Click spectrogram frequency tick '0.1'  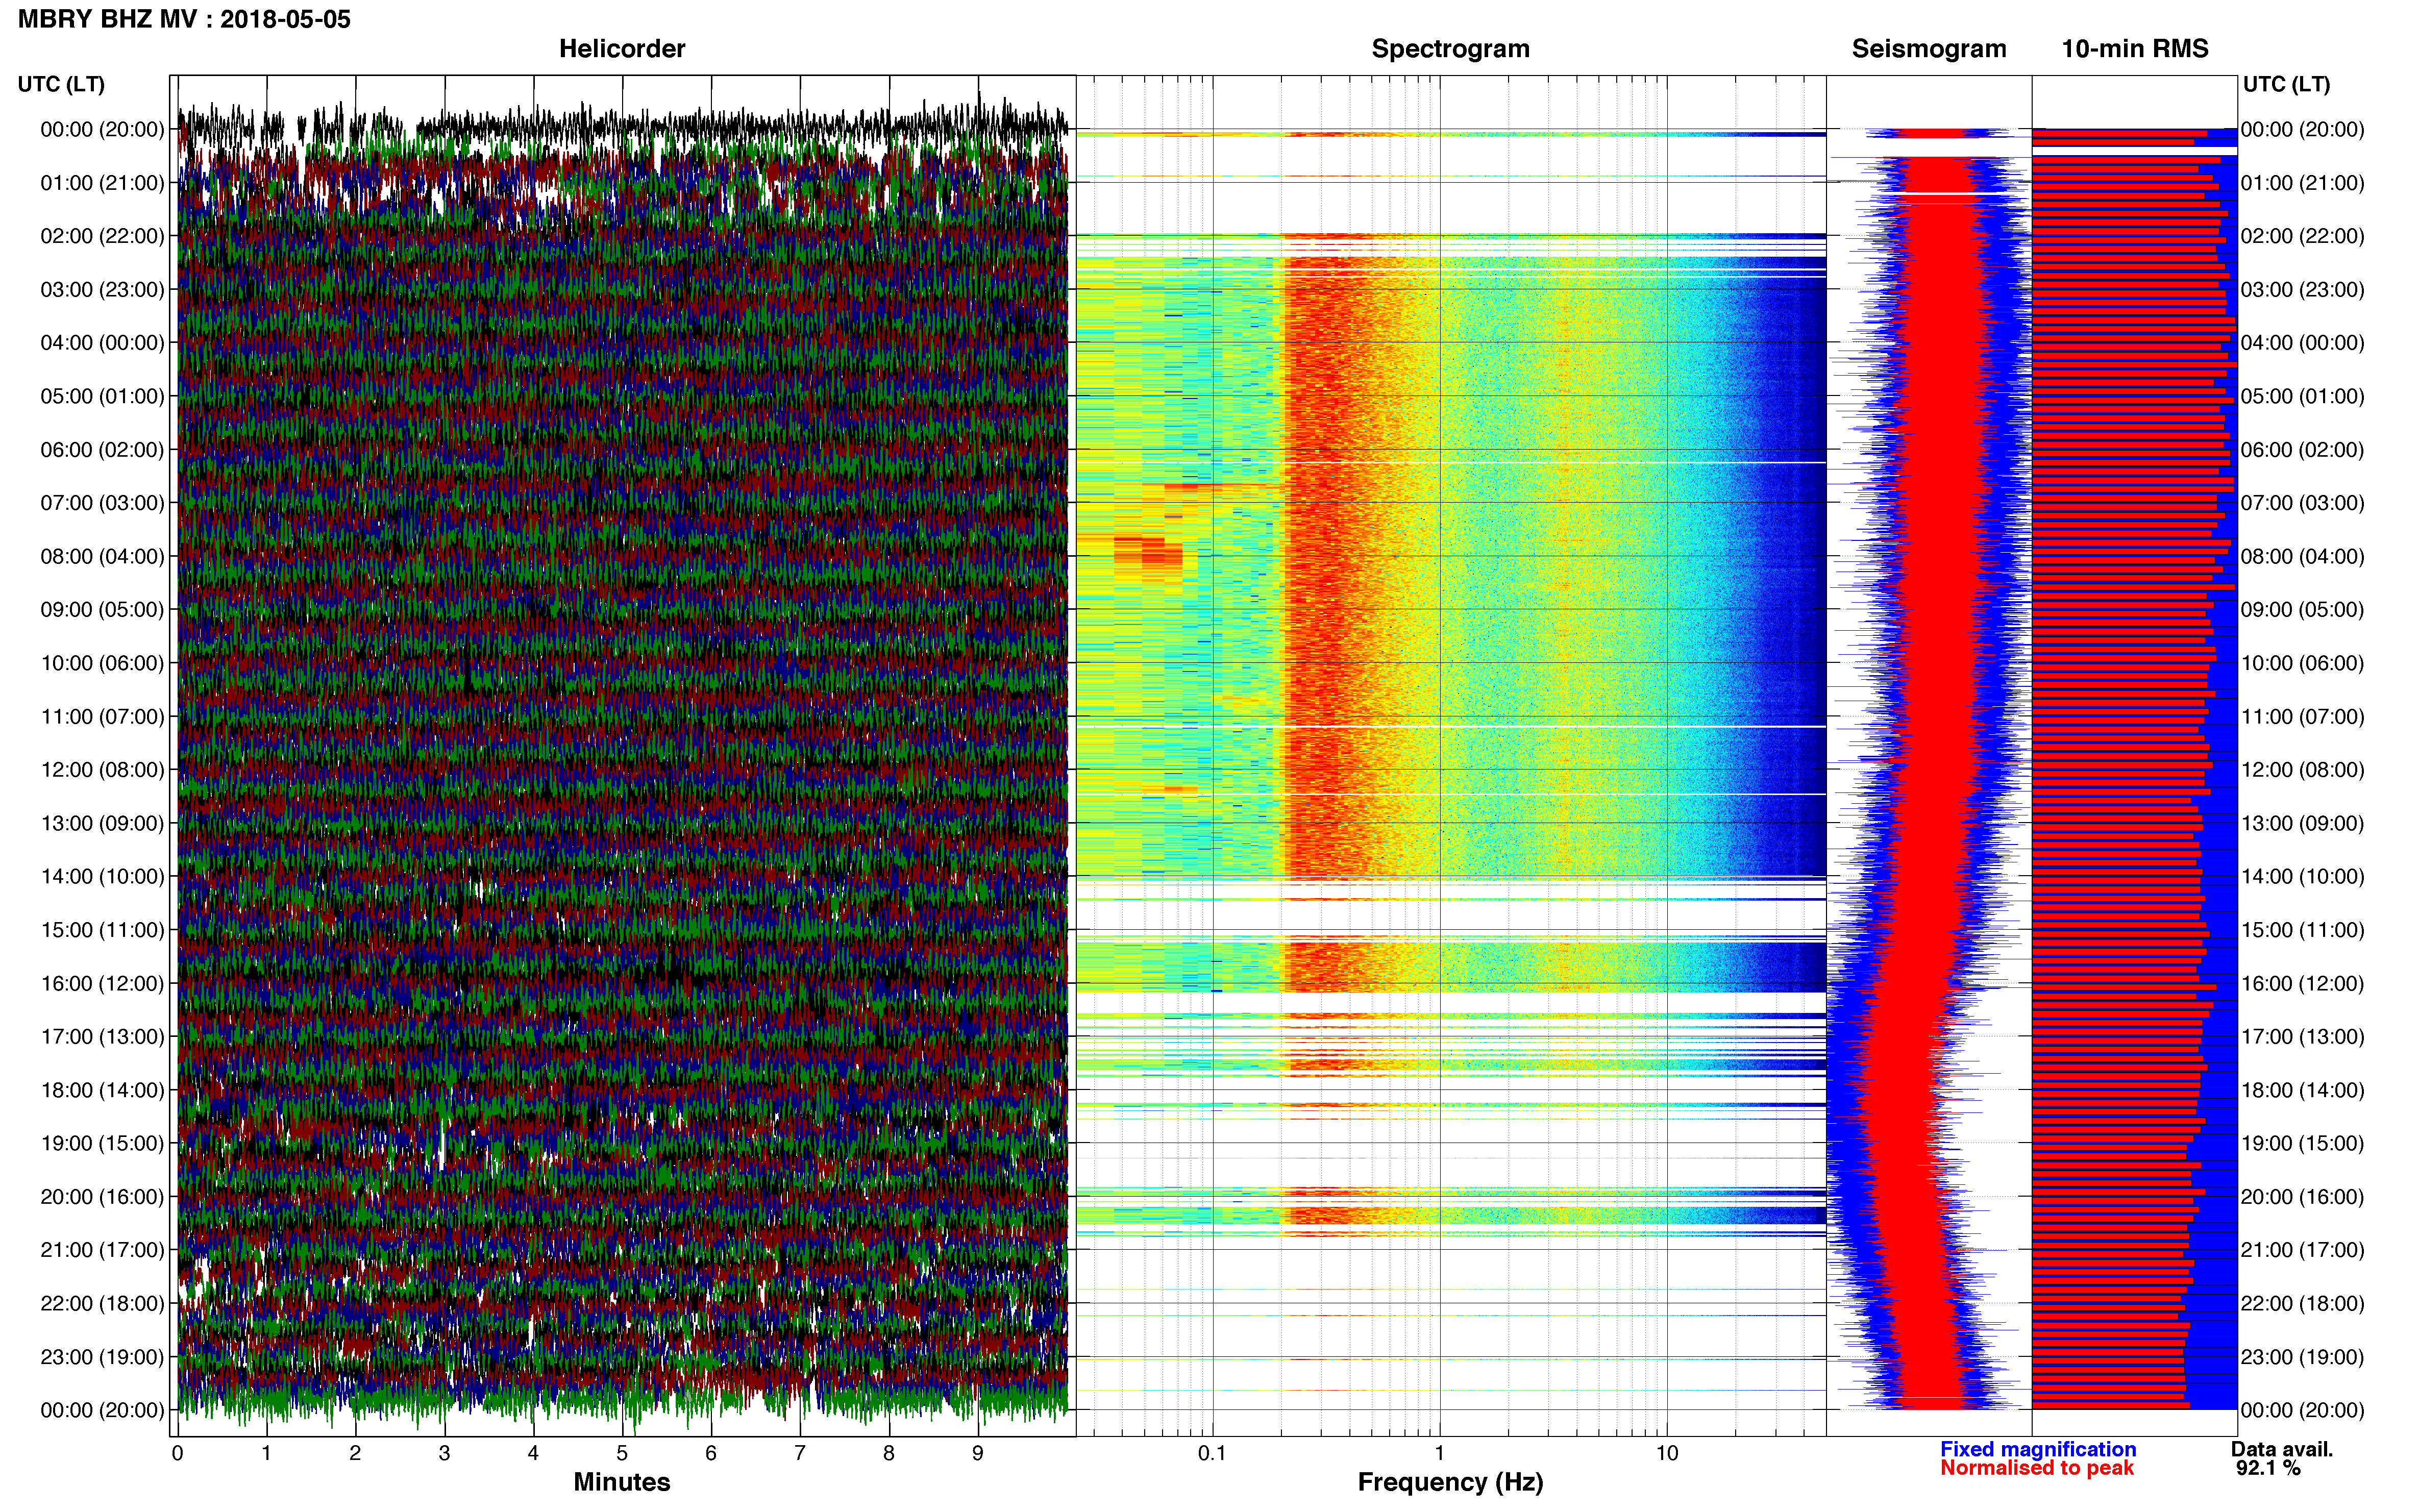point(1212,1454)
